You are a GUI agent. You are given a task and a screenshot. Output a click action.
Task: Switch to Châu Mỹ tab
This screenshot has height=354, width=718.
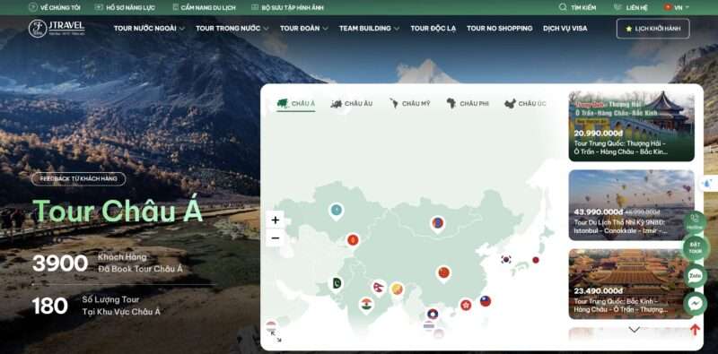pyautogui.click(x=409, y=104)
